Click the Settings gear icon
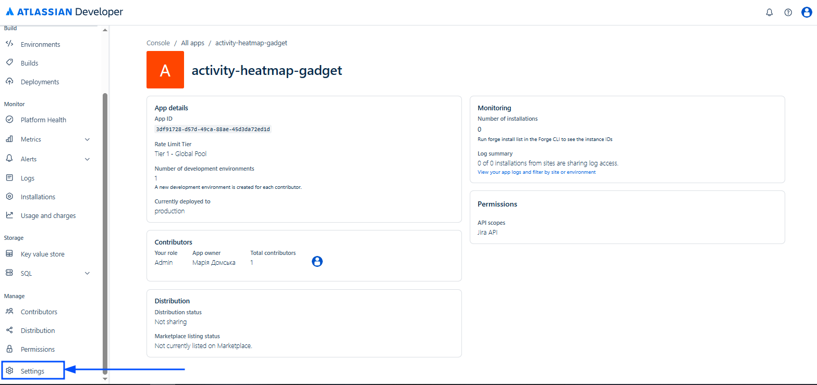 coord(9,371)
